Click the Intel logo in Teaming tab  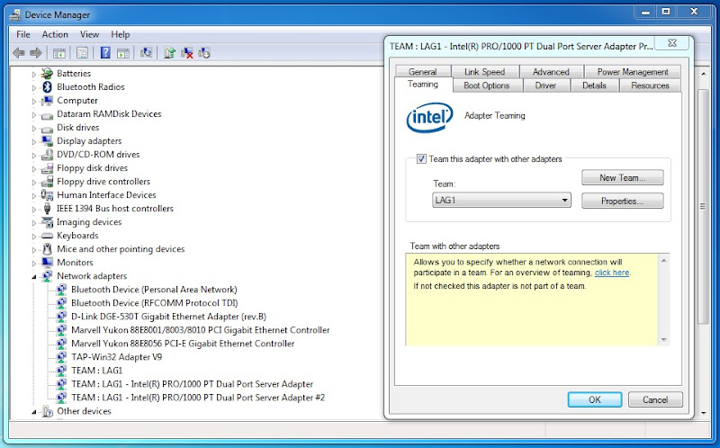[430, 118]
